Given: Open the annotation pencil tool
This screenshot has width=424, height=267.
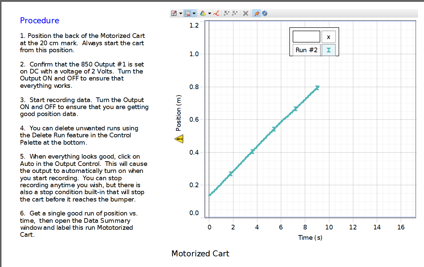Looking at the screenshot, I should click(x=216, y=13).
